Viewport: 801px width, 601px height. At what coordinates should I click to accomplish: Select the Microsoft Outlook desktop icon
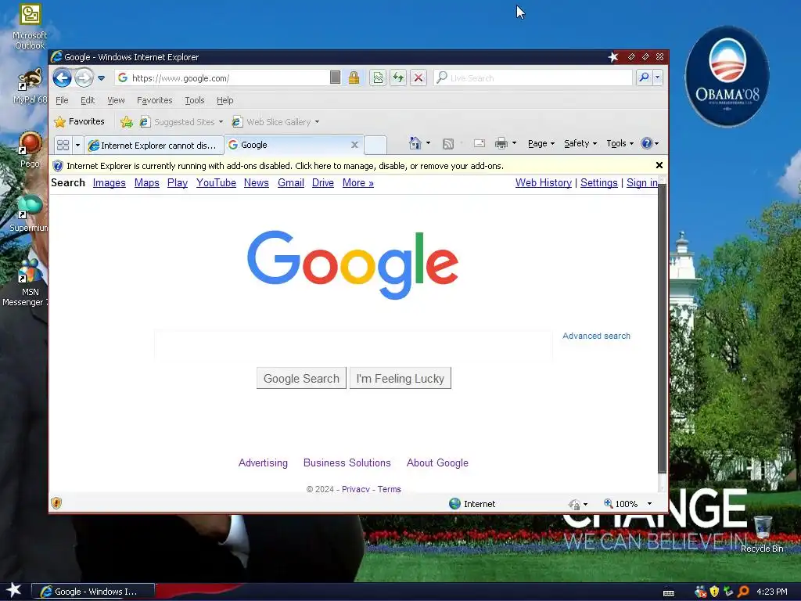(31, 27)
